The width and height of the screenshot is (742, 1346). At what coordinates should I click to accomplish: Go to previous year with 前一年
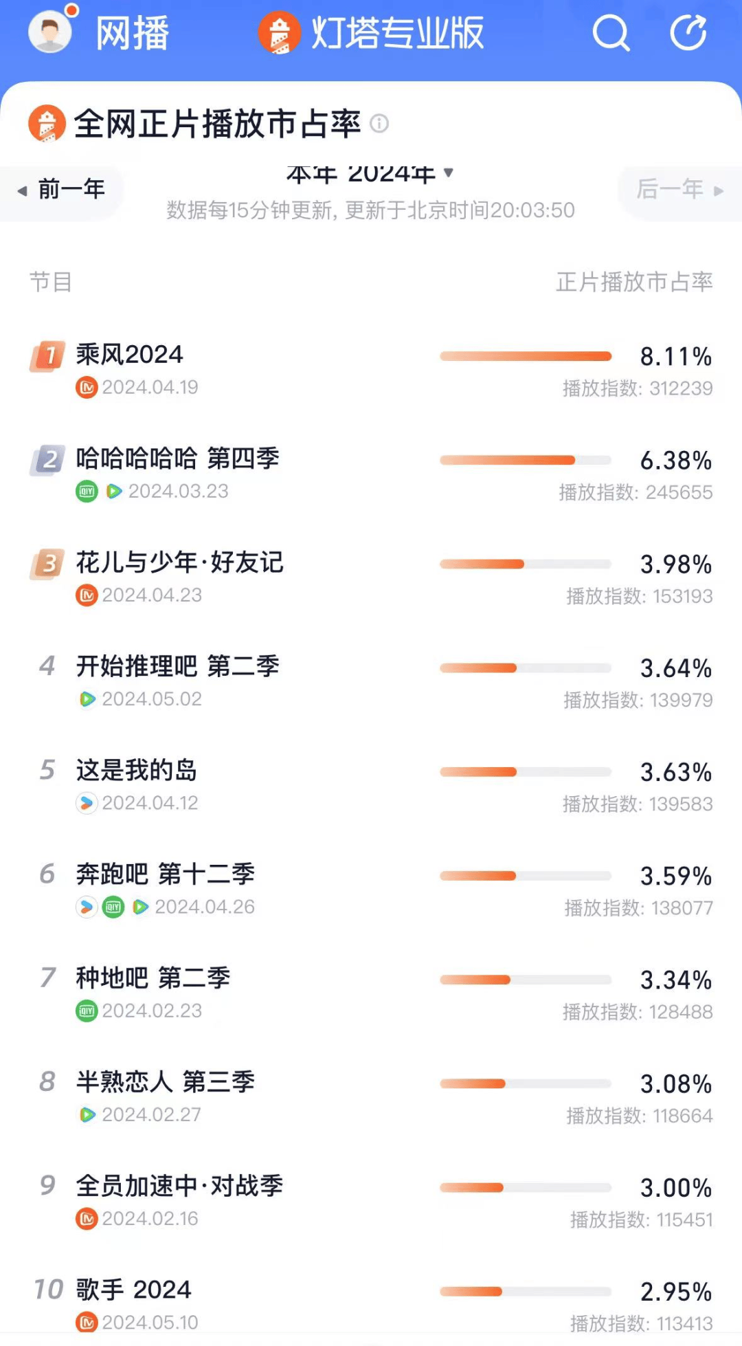(62, 189)
